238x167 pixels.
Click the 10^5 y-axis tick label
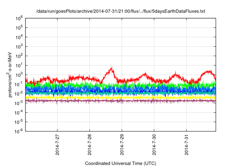click(x=19, y=28)
